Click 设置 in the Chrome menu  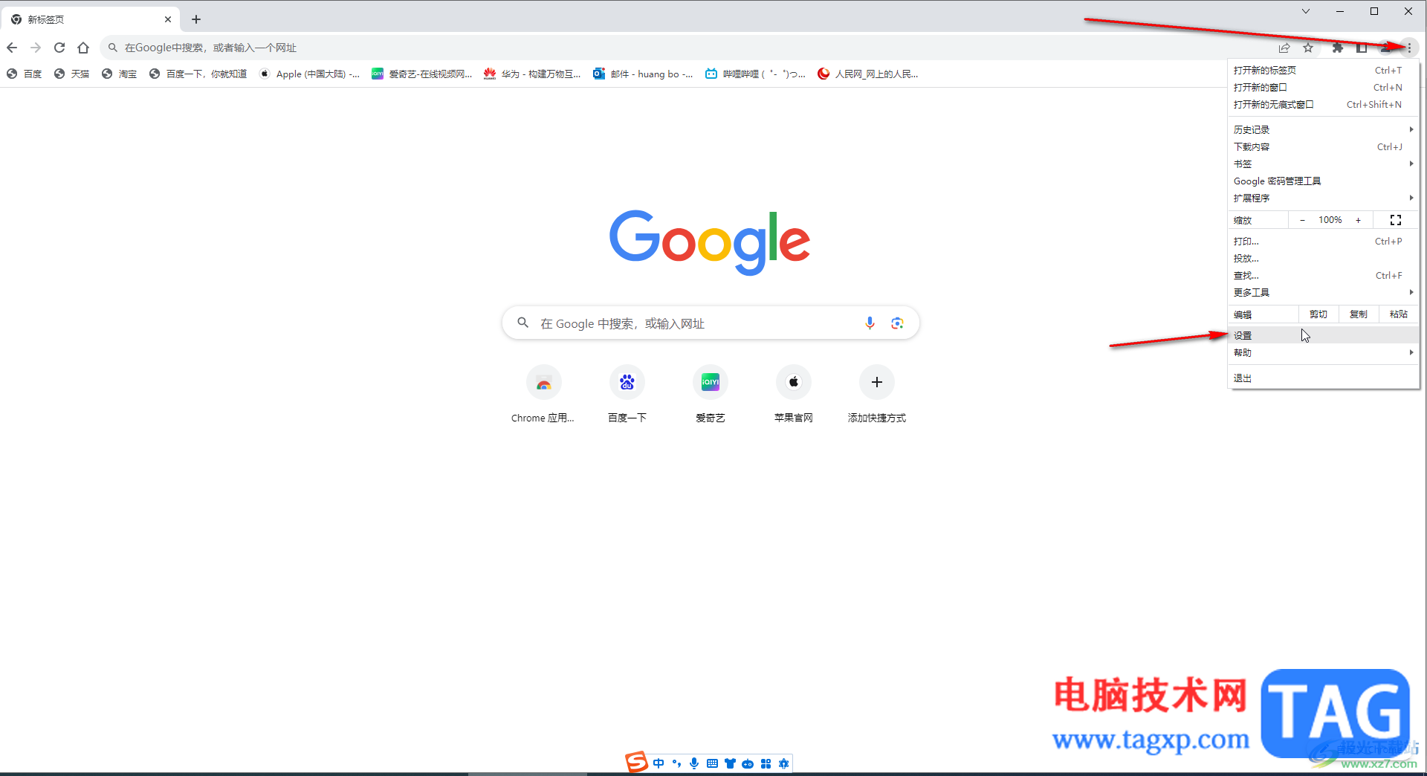1324,336
